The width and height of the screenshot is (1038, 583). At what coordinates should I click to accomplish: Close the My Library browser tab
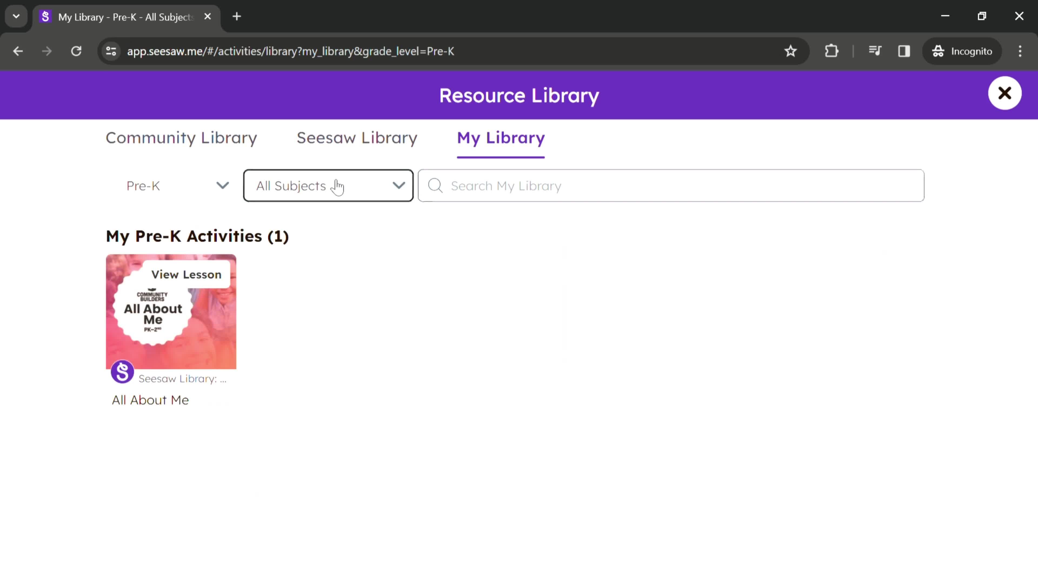coord(208,16)
